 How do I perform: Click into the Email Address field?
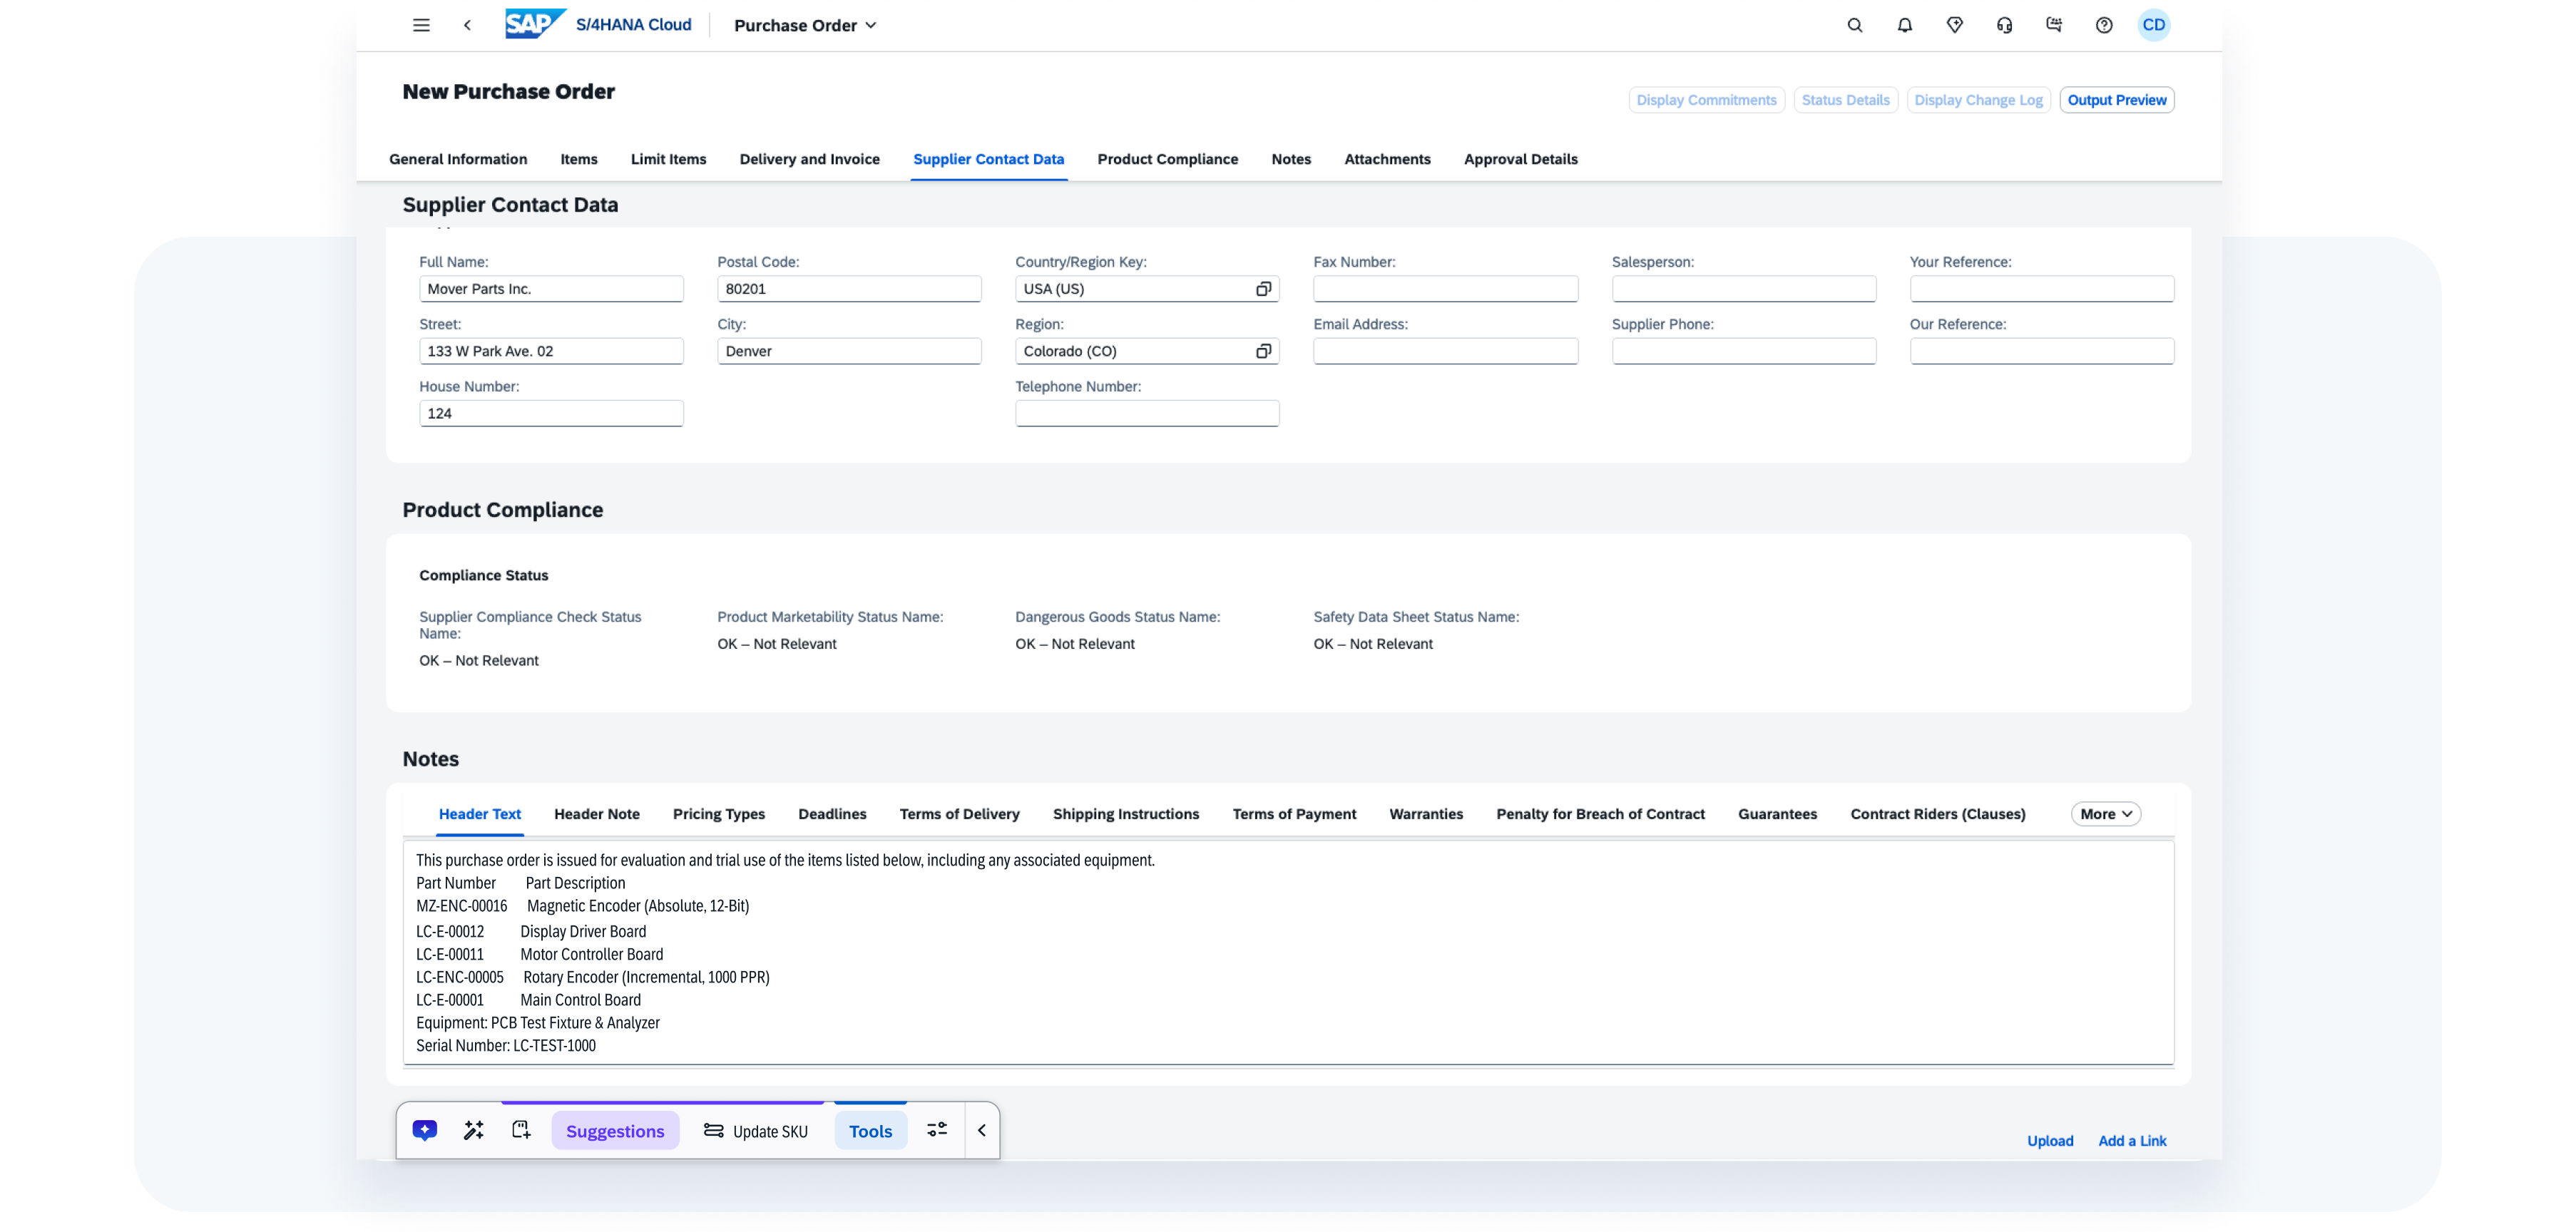pos(1445,351)
